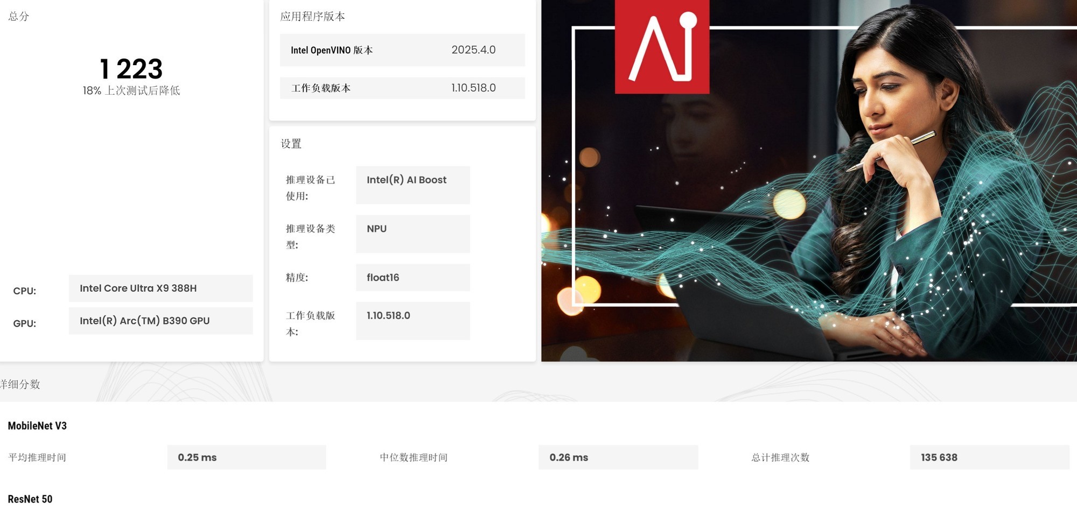Open the 精度 settings entry
The image size is (1077, 515).
click(296, 278)
